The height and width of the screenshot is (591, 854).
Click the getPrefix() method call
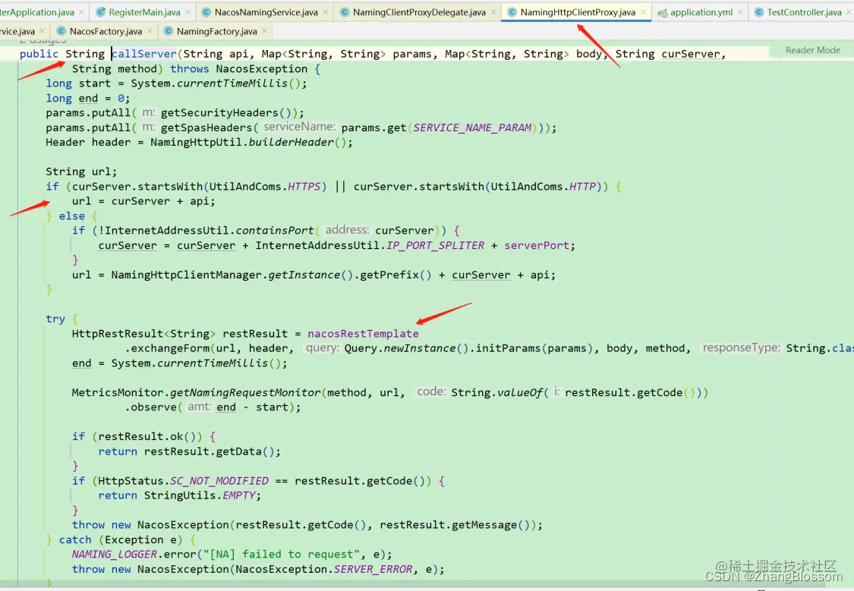coord(395,275)
